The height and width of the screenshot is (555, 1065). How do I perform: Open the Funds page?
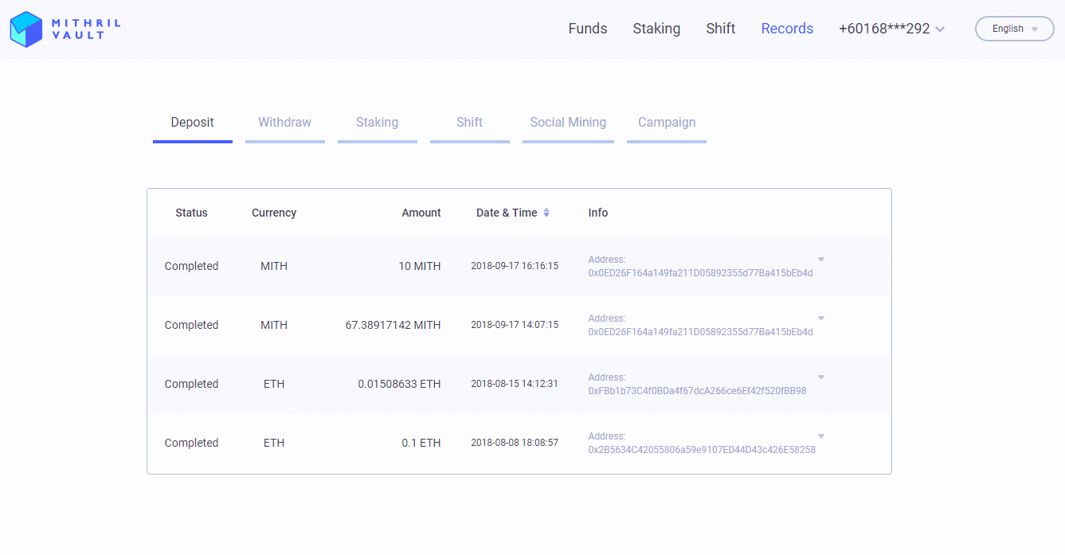pos(588,29)
